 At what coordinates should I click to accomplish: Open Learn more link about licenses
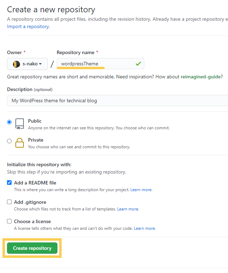click(x=145, y=228)
